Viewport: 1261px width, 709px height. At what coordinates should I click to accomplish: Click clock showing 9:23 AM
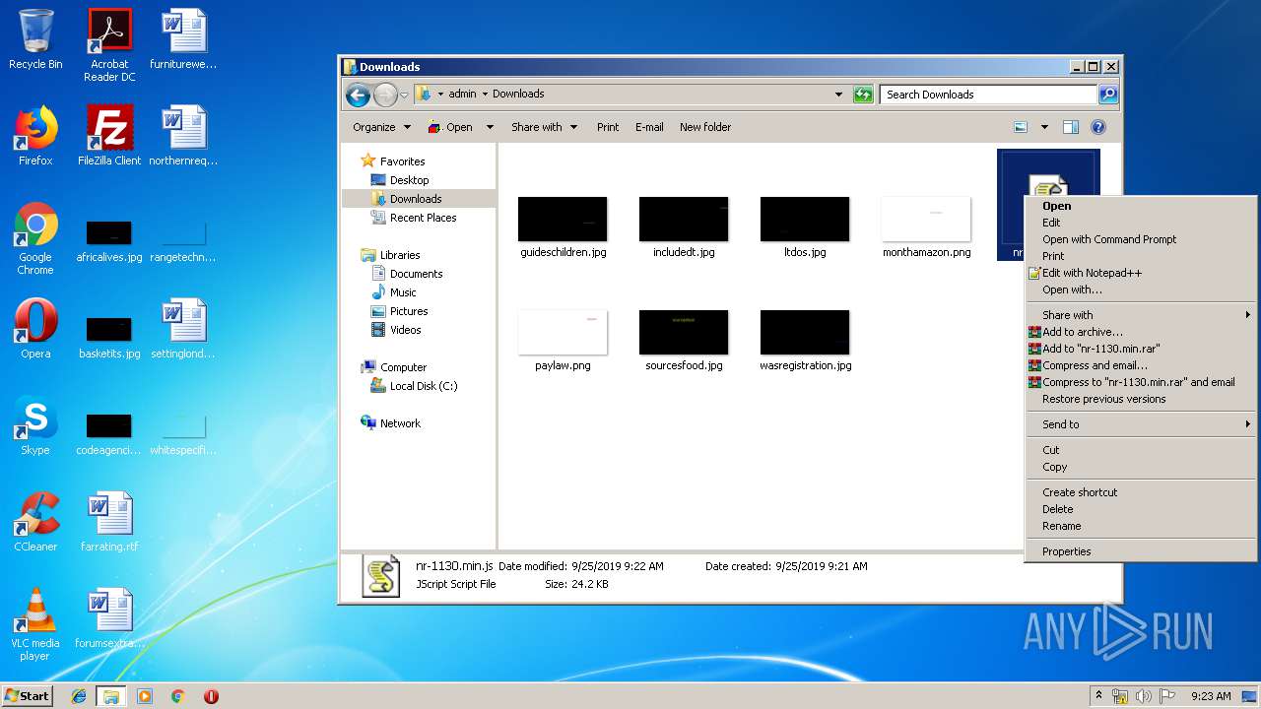1211,696
